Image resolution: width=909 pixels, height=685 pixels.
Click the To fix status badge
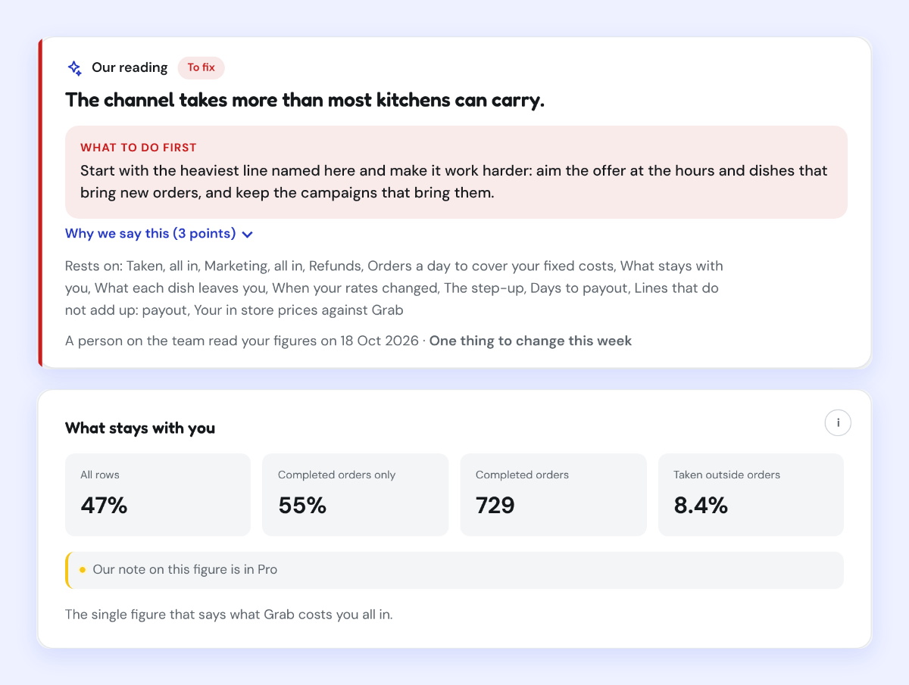(201, 68)
